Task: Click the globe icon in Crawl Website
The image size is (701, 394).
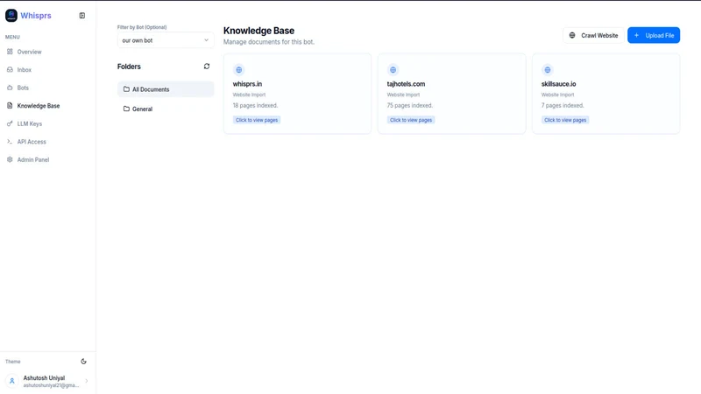Action: pyautogui.click(x=572, y=35)
